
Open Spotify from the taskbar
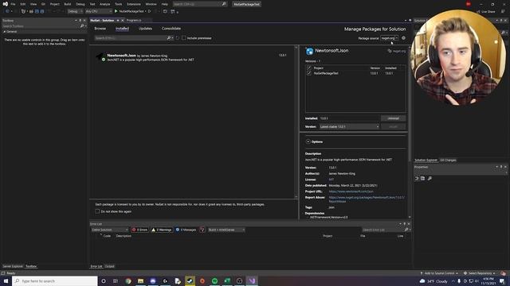click(x=214, y=280)
